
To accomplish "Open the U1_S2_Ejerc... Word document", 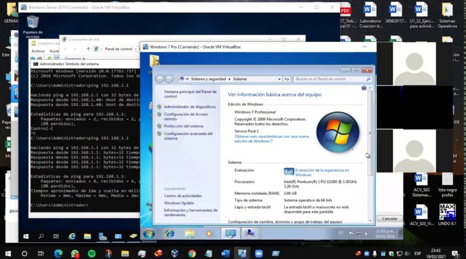I will click(x=422, y=16).
